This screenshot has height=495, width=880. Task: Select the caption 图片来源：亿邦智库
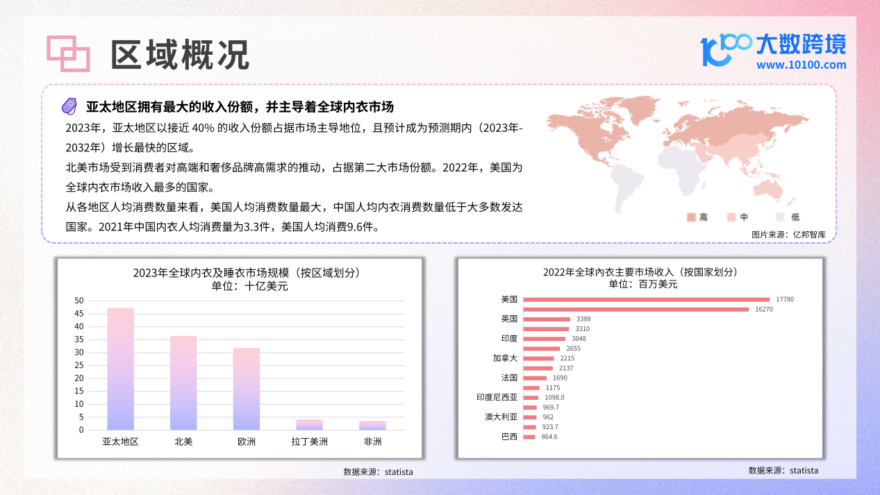(788, 235)
